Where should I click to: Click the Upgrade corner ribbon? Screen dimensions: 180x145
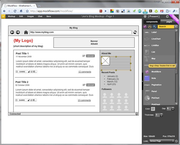[x=175, y=19]
